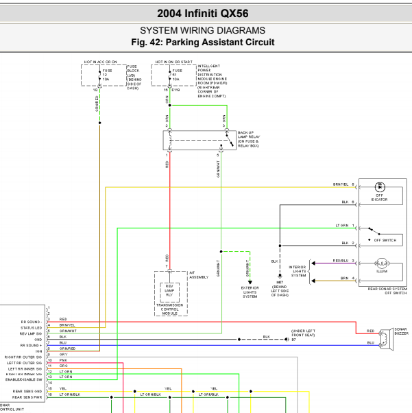Image resolution: width=412 pixels, height=413 pixels.
Task: Click "RED" wire label beside sonar buzzer
Action: (370, 331)
